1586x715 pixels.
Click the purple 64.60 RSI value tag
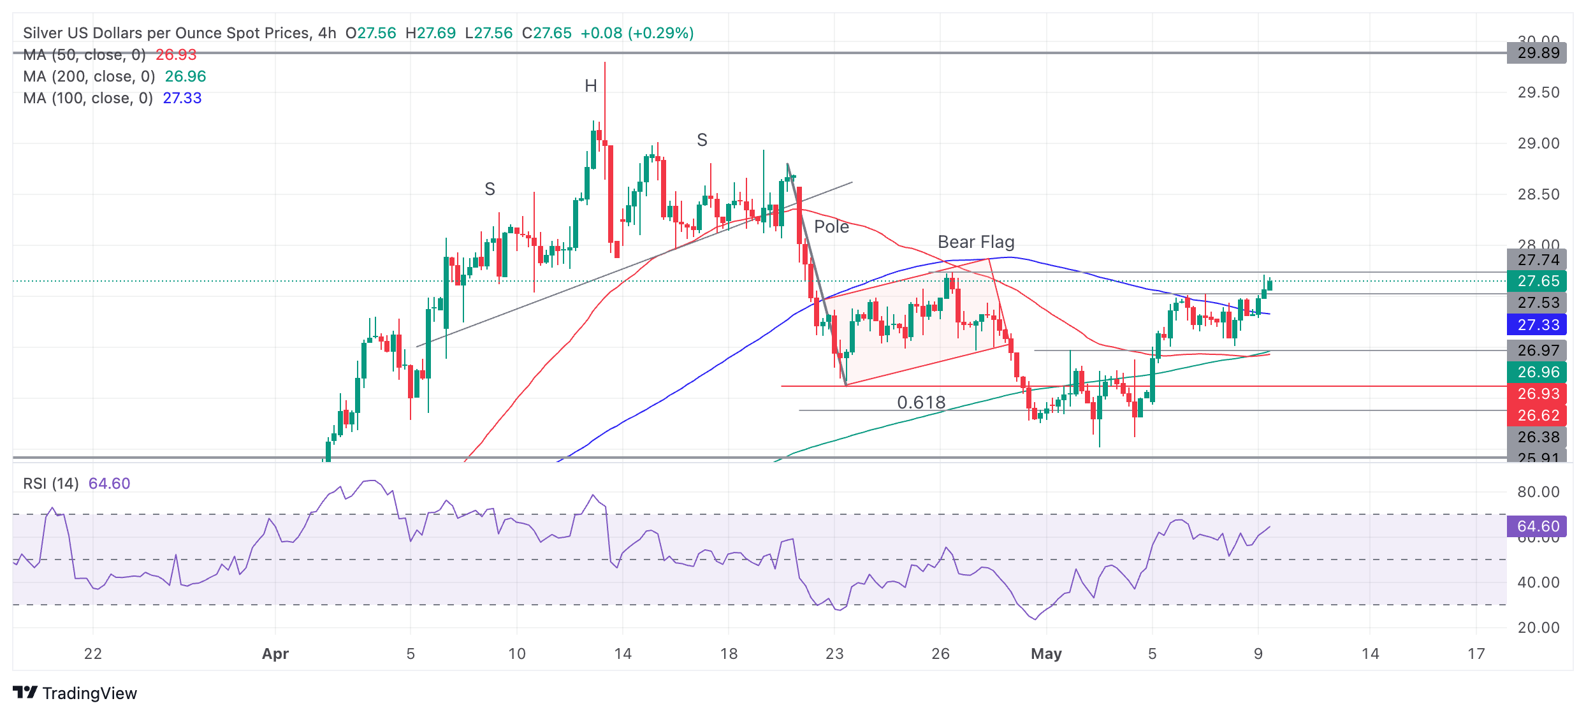pos(1538,526)
